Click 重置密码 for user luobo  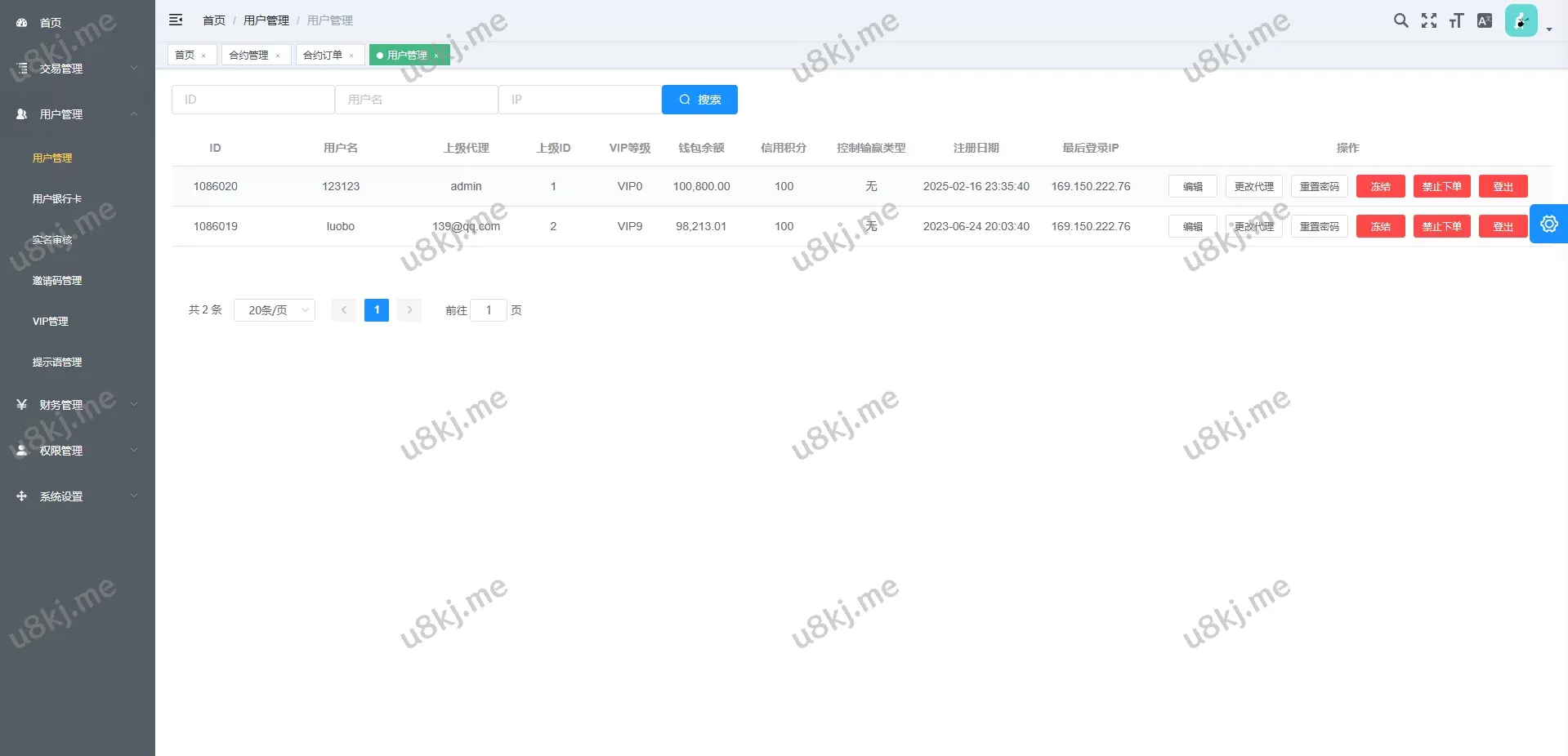tap(1319, 227)
